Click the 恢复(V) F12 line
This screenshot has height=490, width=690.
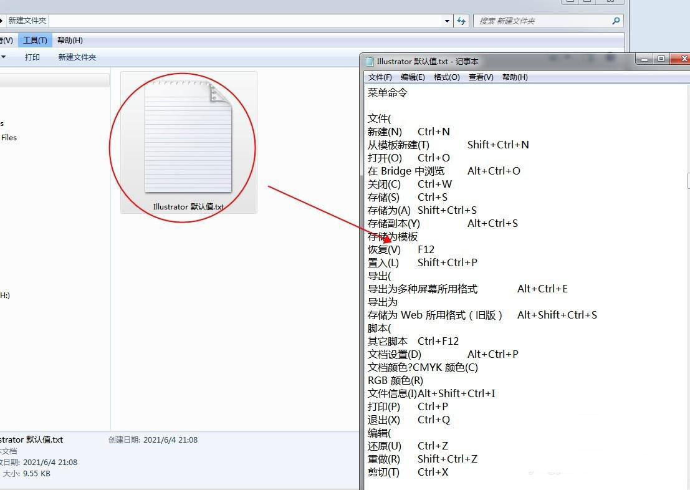[x=401, y=249]
